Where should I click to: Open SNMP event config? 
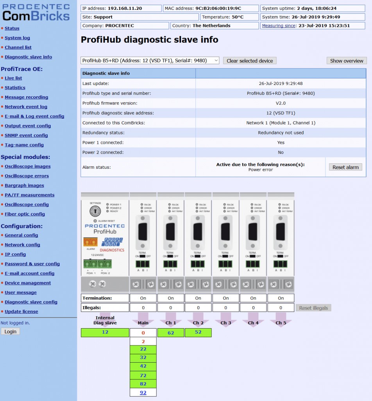click(x=26, y=135)
